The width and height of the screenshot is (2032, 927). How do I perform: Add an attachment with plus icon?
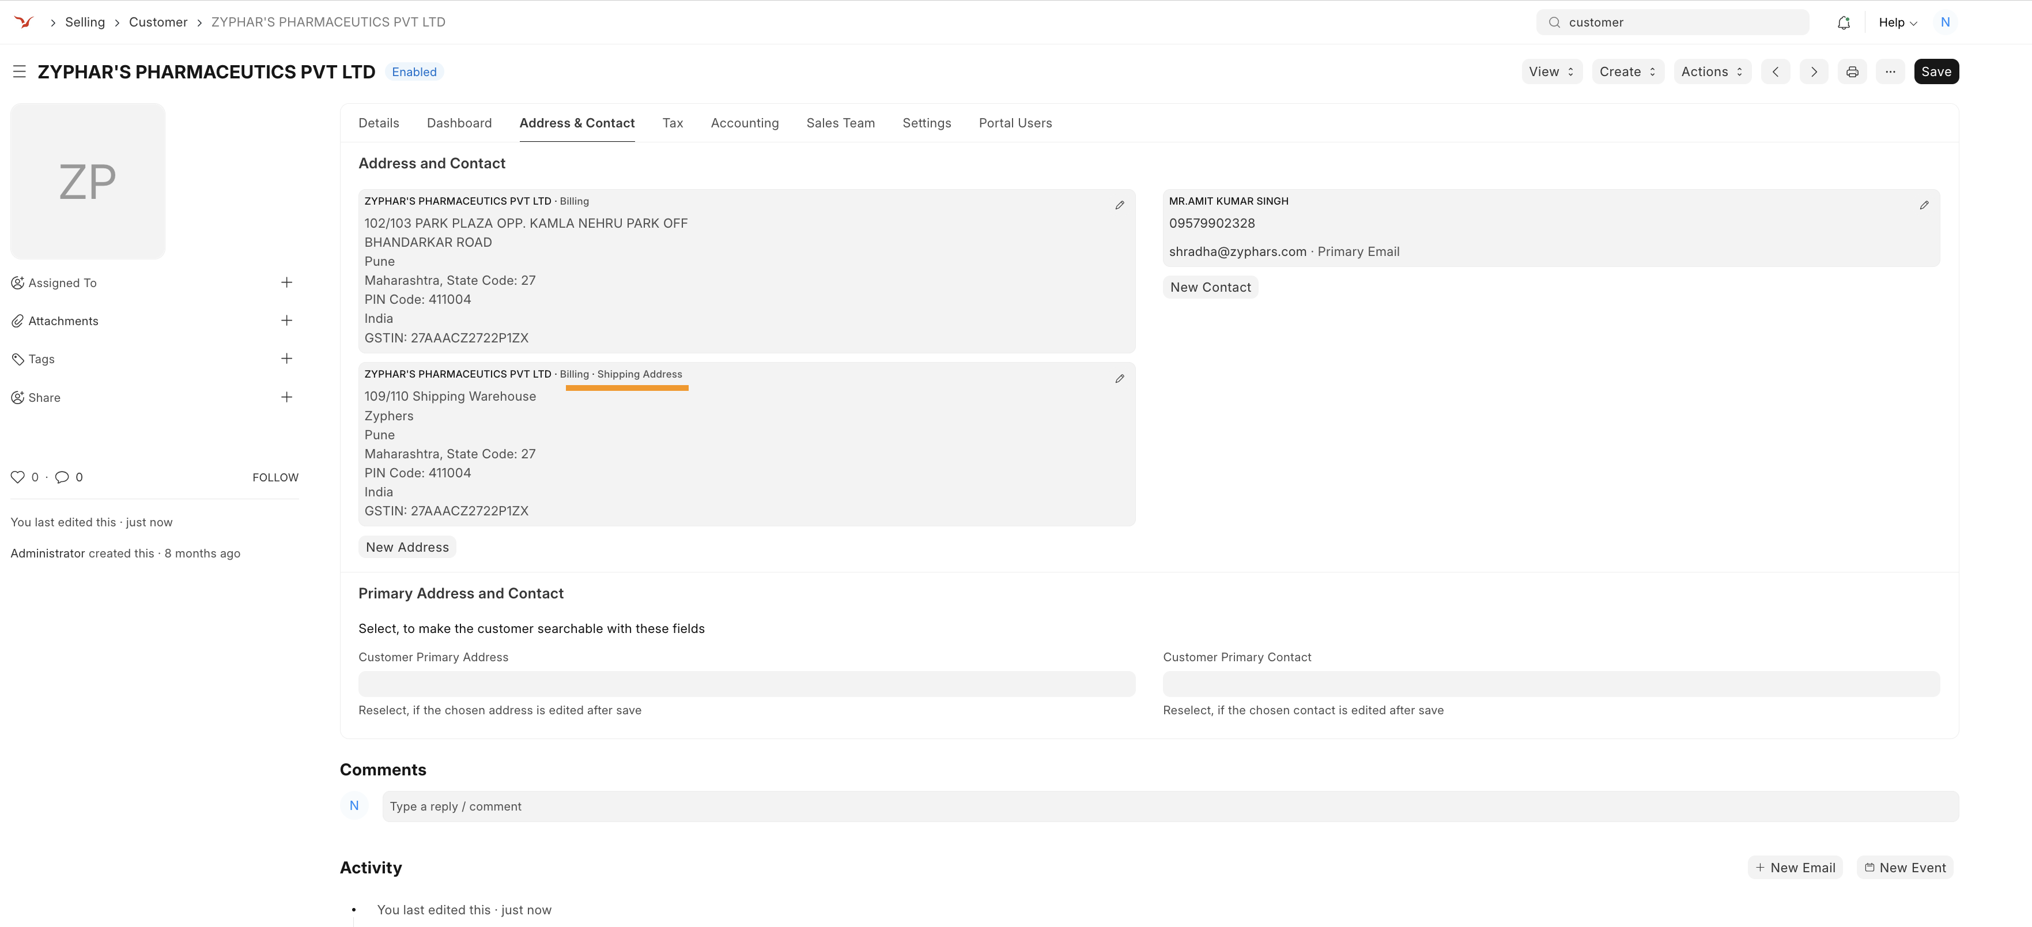(x=286, y=321)
